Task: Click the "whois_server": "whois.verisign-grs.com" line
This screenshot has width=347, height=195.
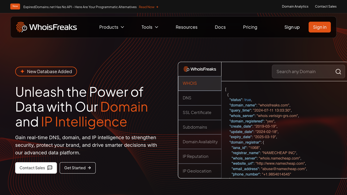Action: click(x=264, y=116)
